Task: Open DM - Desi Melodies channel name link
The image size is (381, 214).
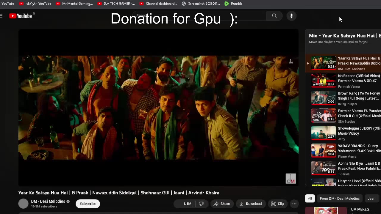Action: (x=48, y=201)
